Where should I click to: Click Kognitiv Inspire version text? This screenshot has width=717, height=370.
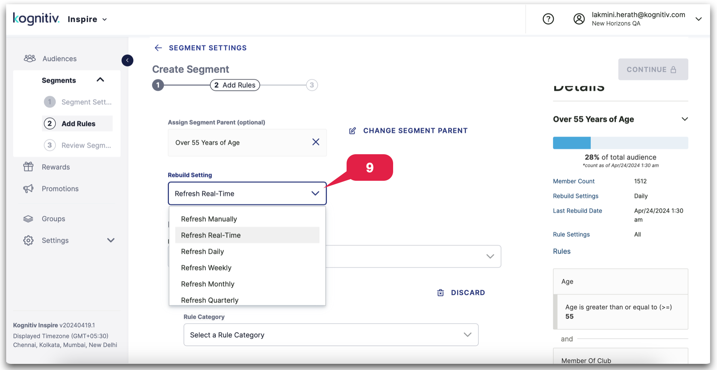coord(54,325)
